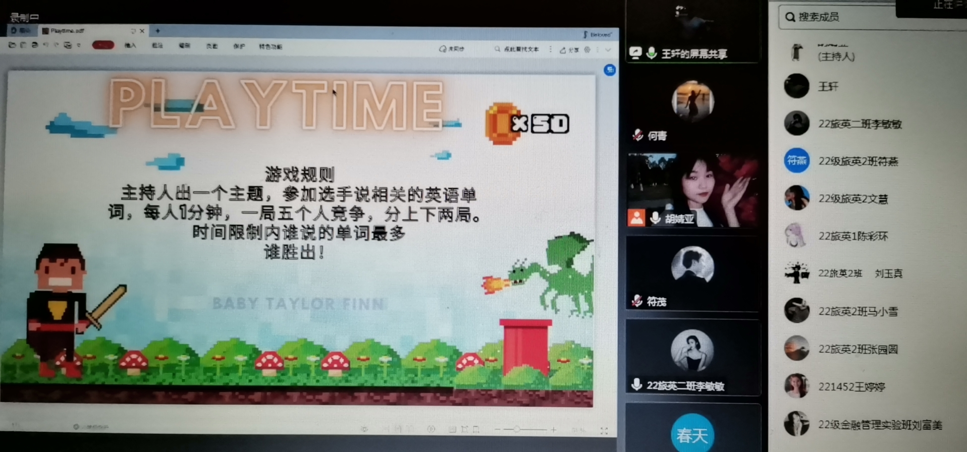The width and height of the screenshot is (967, 452).
Task: Click the blue round icon above the slide
Action: point(610,70)
